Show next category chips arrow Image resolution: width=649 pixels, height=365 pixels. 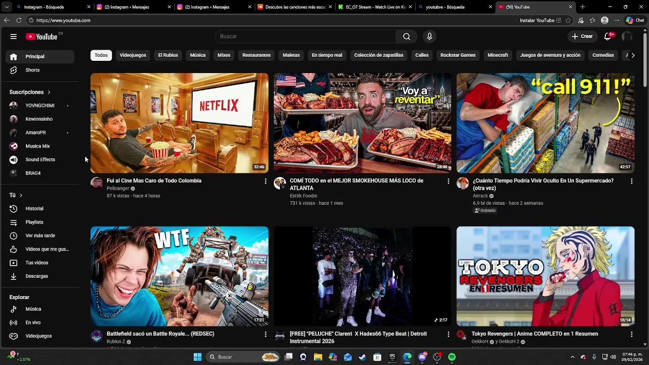[632, 55]
